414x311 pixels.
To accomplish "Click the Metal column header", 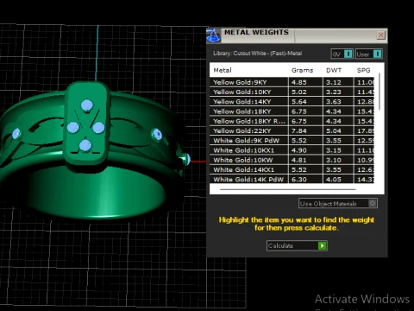I will [x=223, y=70].
